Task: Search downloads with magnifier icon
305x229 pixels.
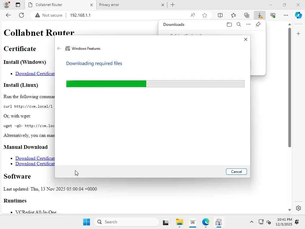Action: point(239,24)
